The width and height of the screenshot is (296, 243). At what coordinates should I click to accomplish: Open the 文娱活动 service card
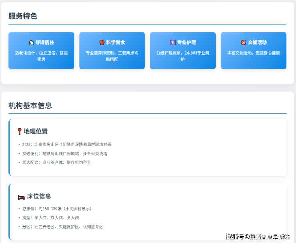[x=254, y=51]
